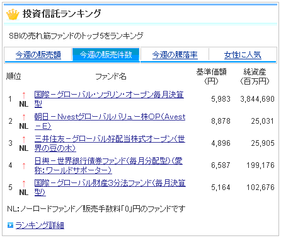Open the ランキング詳細 link
Viewport: 281px width, 238px height.
(x=40, y=225)
